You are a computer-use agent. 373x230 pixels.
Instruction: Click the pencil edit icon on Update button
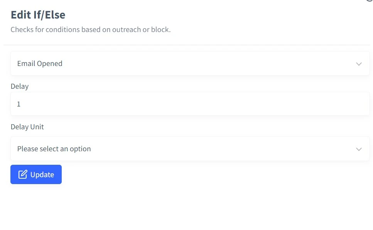click(23, 174)
